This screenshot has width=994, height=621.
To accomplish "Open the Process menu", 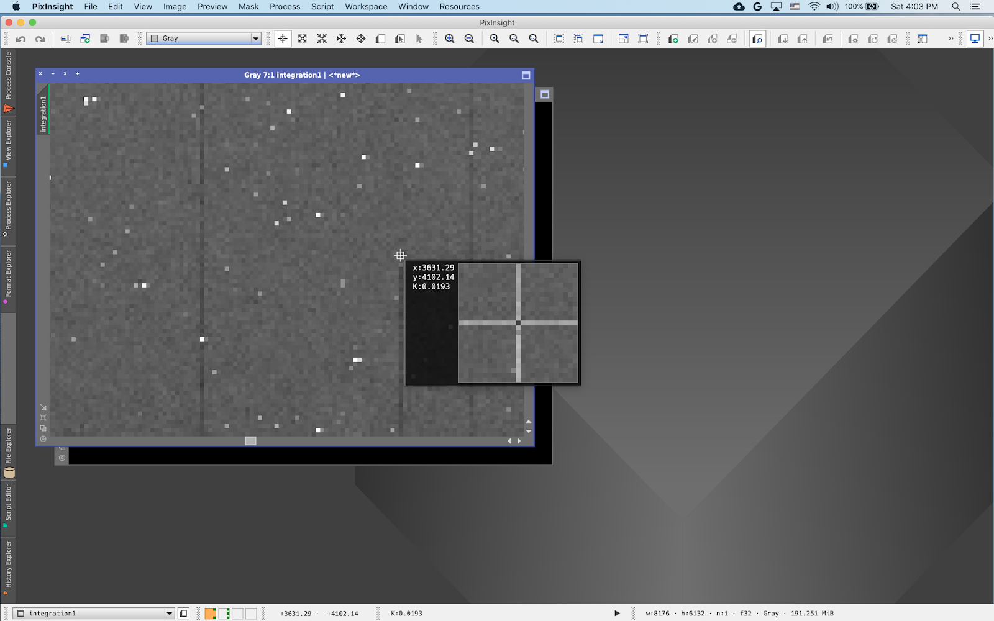I will (x=285, y=6).
